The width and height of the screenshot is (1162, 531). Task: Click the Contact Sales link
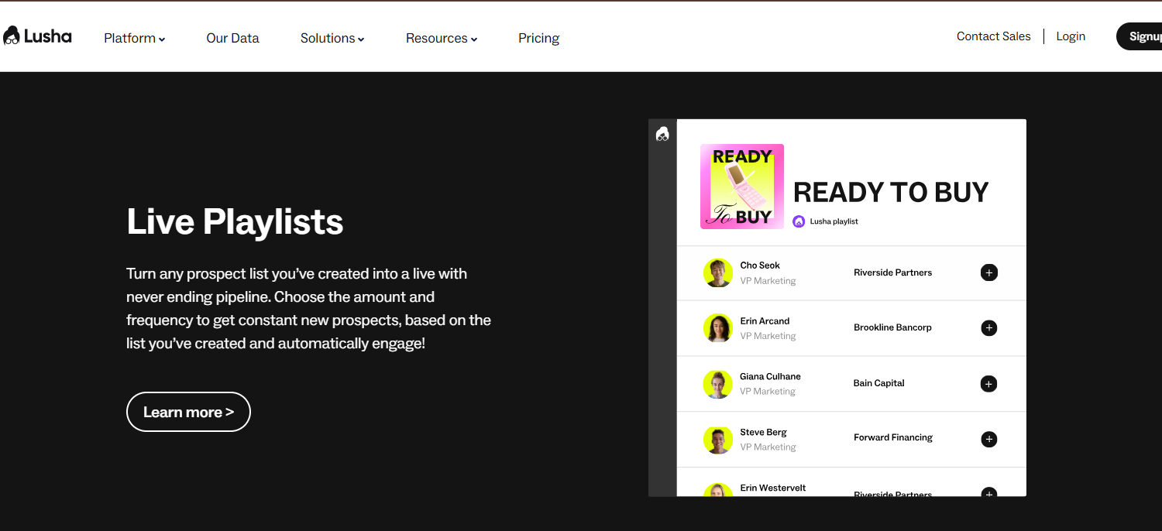(x=994, y=36)
